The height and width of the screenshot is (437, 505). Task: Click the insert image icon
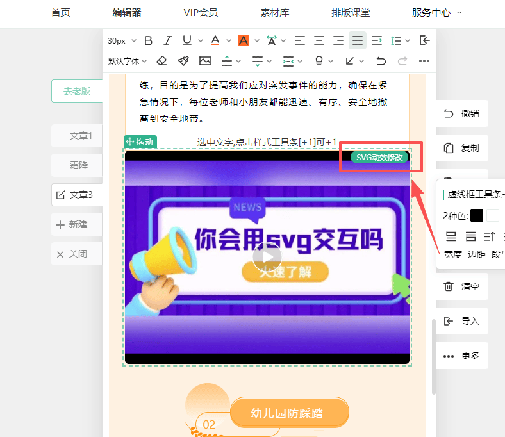pyautogui.click(x=205, y=61)
